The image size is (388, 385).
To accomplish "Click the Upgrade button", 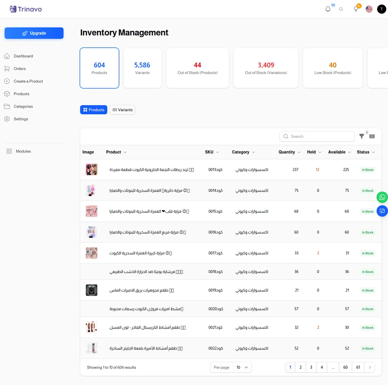I will [x=34, y=33].
